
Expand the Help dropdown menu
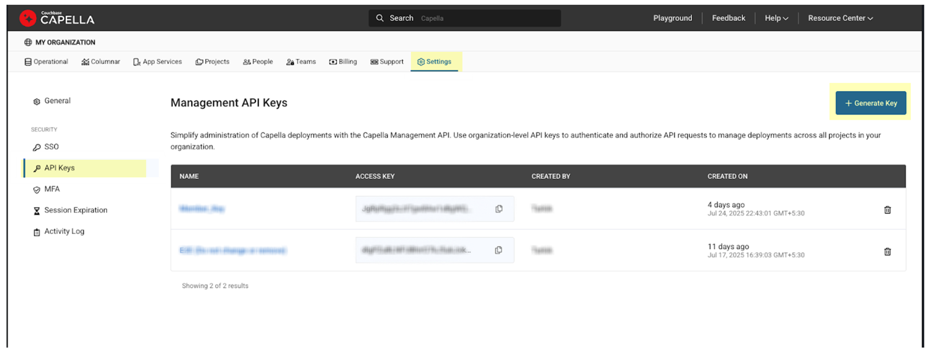pyautogui.click(x=776, y=18)
